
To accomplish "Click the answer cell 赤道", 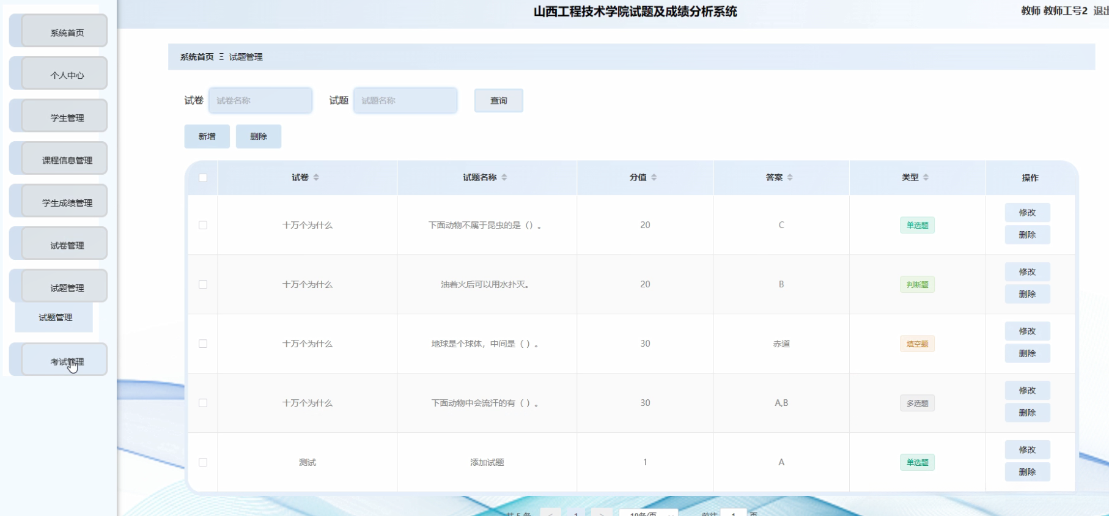I will pyautogui.click(x=781, y=344).
